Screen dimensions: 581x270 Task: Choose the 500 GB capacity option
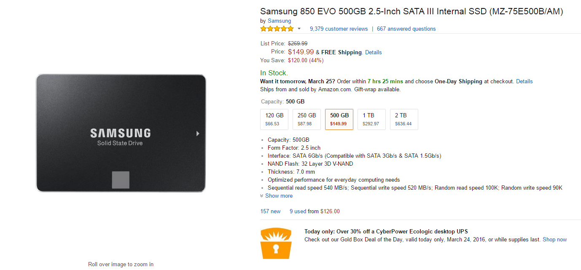(339, 119)
